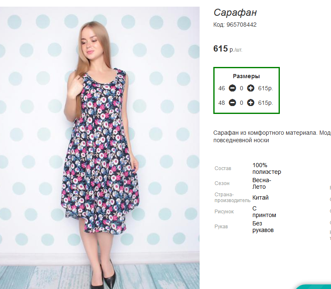Open the sundress product photo
This screenshot has height=289, width=331.
point(100,148)
